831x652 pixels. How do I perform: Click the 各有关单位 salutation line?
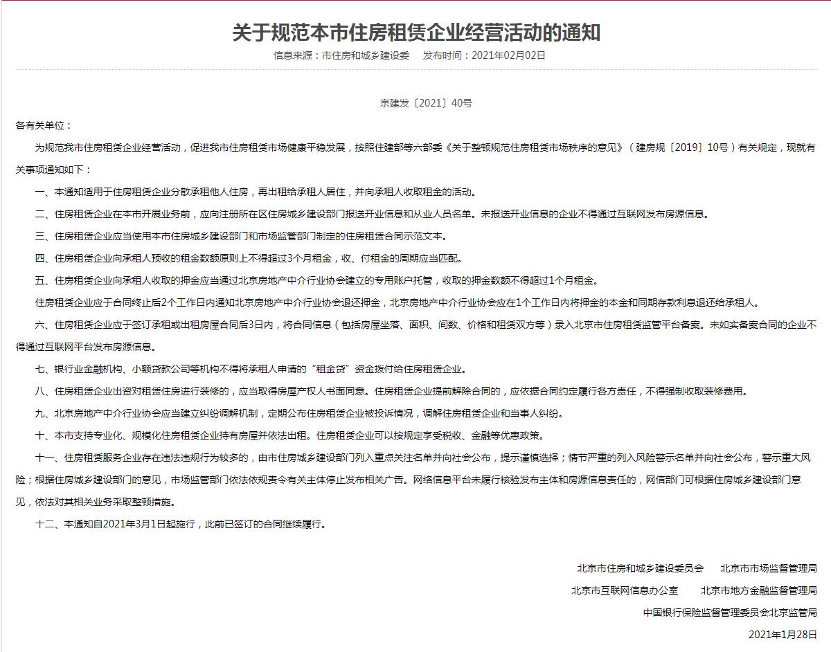(x=44, y=125)
